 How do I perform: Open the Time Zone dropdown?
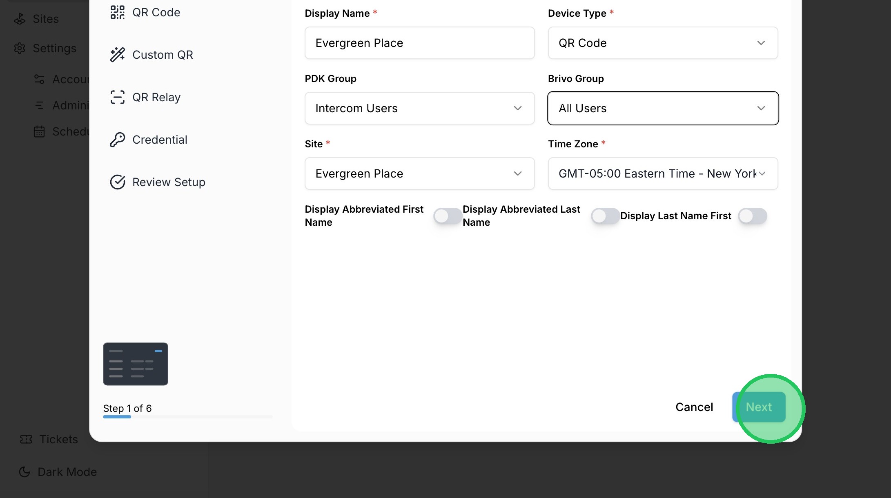[x=662, y=173]
